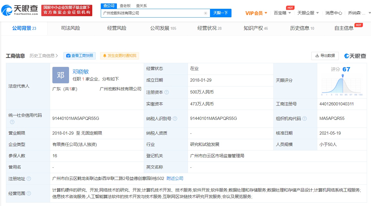This screenshot has height=206, width=371.
Task: Open the 知识产权 tab
Action: pos(256,28)
